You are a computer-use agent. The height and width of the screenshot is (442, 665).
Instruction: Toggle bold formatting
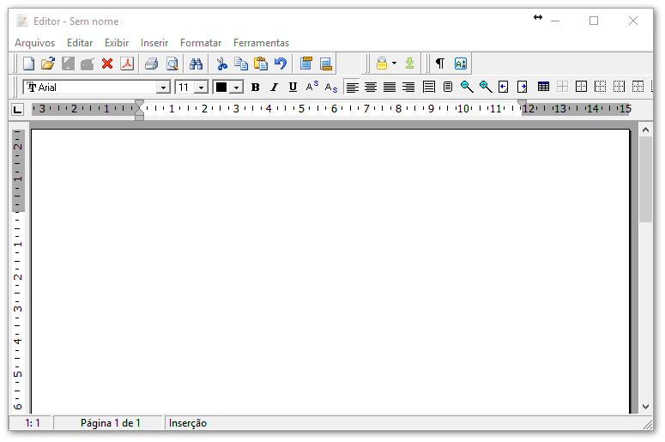click(x=256, y=88)
